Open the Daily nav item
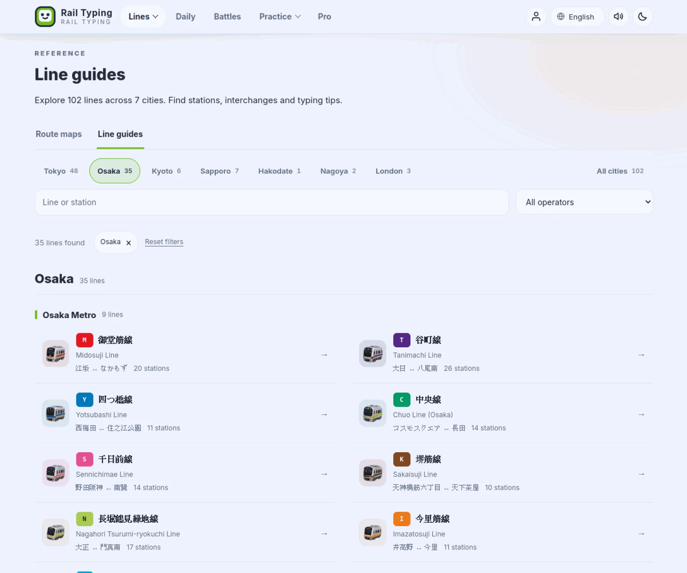This screenshot has width=687, height=573. (x=185, y=17)
